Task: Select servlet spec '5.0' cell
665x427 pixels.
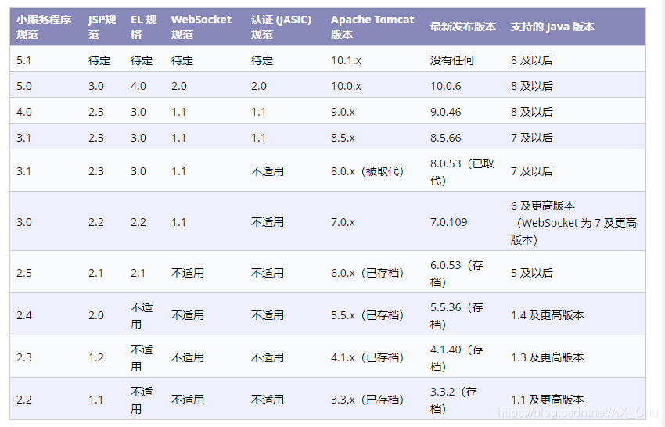Action: (x=23, y=86)
